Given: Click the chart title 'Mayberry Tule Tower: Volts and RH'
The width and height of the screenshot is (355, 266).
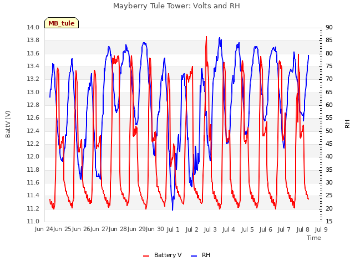Looking at the screenshot, I should 176,6.
